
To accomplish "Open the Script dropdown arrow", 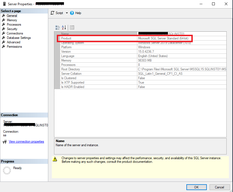I will click(x=67, y=13).
